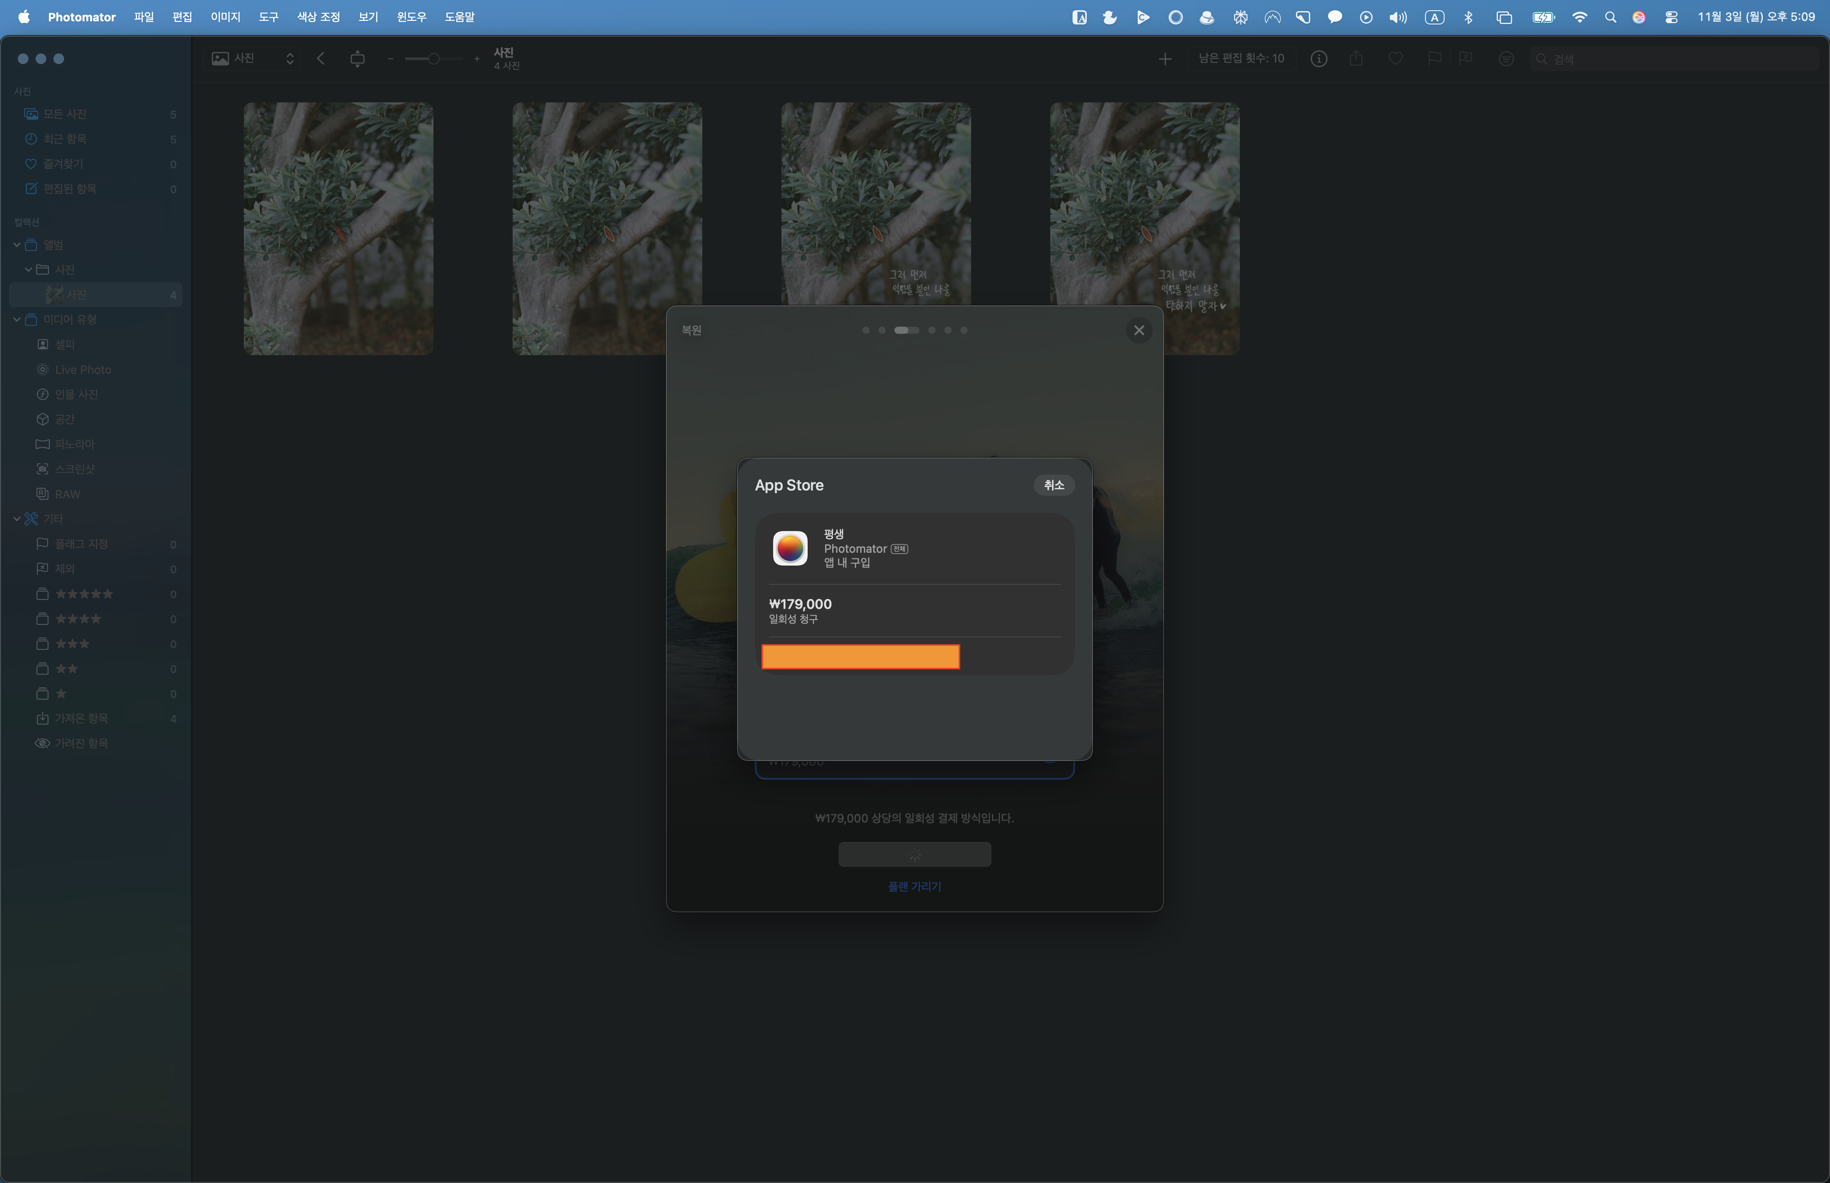Collapse the 앨범 section in sidebar
The width and height of the screenshot is (1830, 1183).
17,245
